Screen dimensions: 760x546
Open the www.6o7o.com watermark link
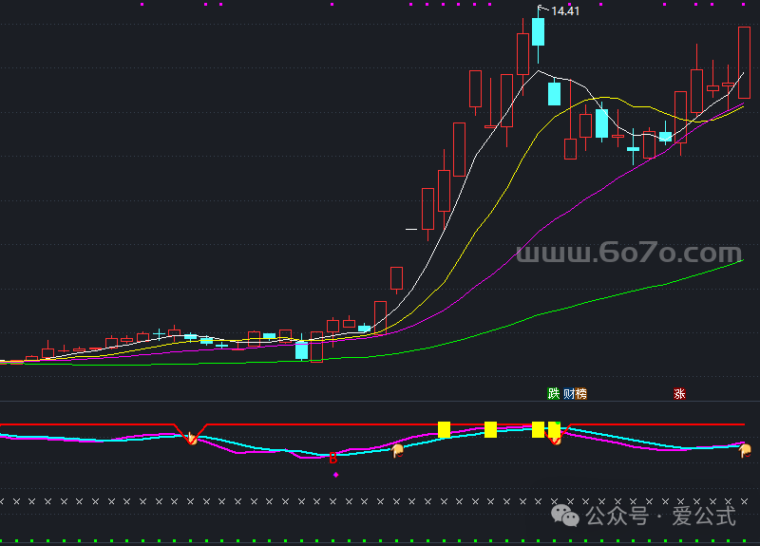[x=628, y=254]
